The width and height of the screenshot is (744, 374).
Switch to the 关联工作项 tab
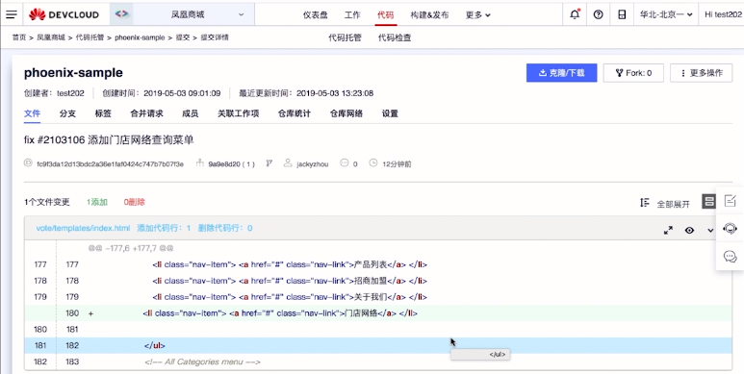tap(238, 113)
